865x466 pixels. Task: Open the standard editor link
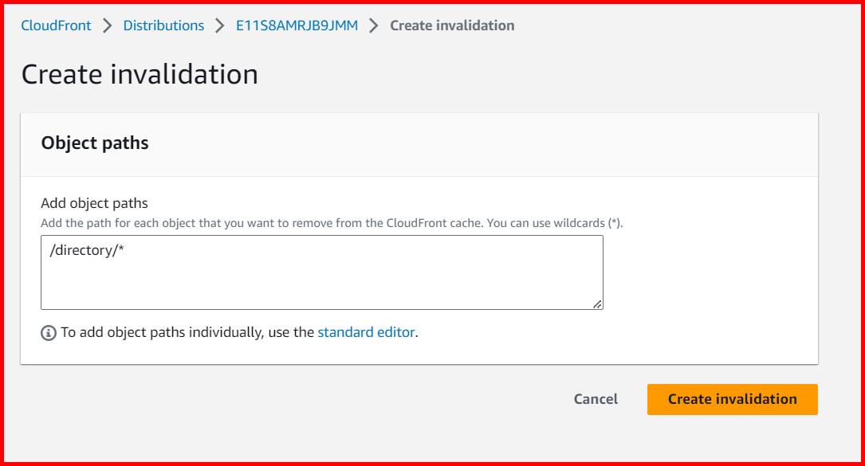pos(366,332)
